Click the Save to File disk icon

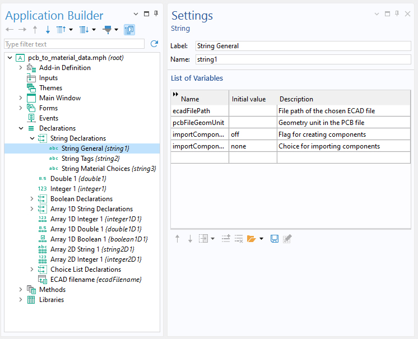click(x=275, y=239)
